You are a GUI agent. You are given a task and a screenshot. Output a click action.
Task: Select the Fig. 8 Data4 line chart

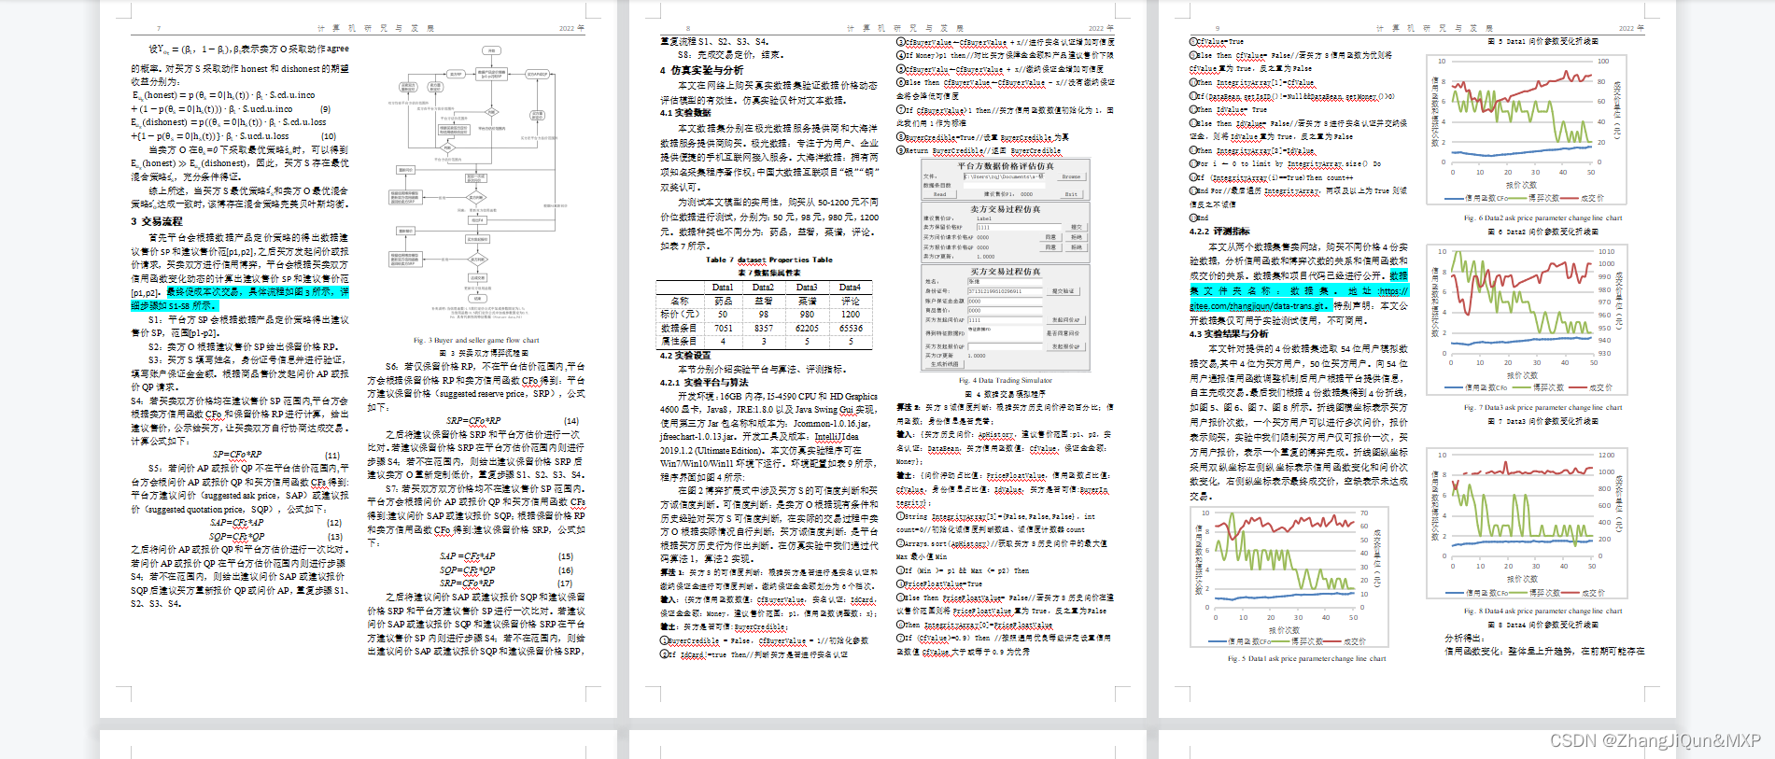[1526, 523]
